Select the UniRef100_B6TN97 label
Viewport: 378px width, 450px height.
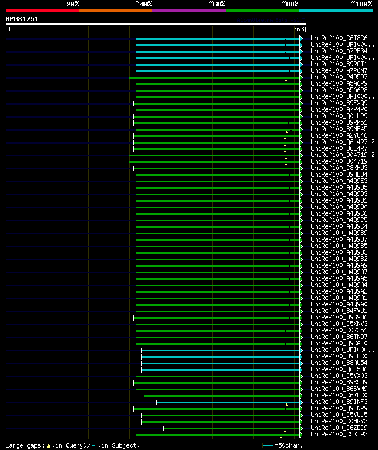click(339, 337)
